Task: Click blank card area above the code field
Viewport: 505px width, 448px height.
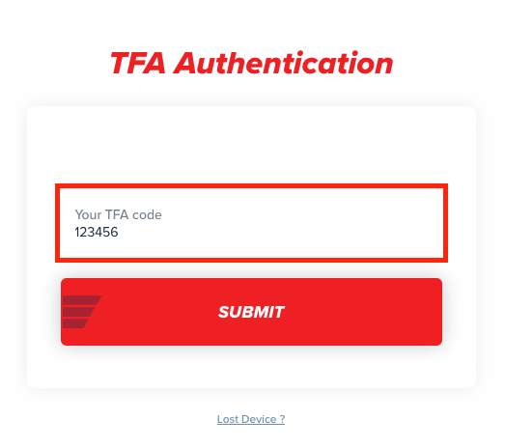Action: (251, 145)
